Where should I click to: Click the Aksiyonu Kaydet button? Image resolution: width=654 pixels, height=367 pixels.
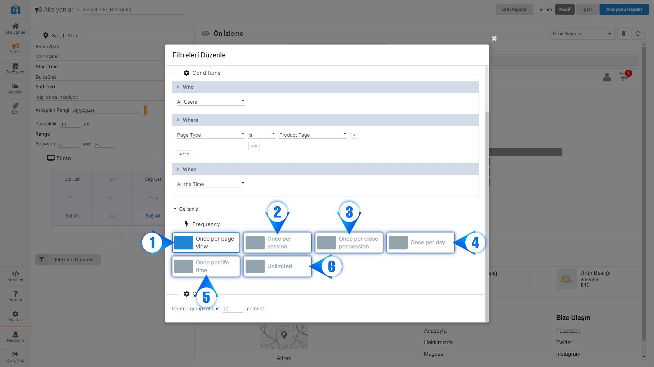click(624, 10)
